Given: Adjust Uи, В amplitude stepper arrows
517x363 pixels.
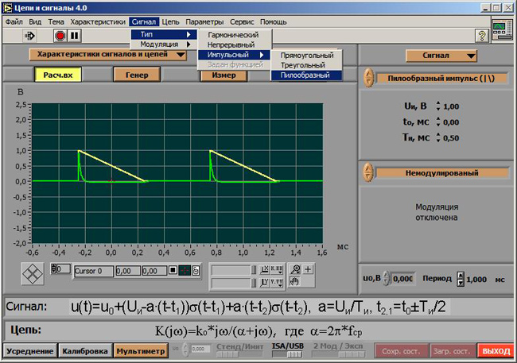Looking at the screenshot, I should [x=438, y=106].
